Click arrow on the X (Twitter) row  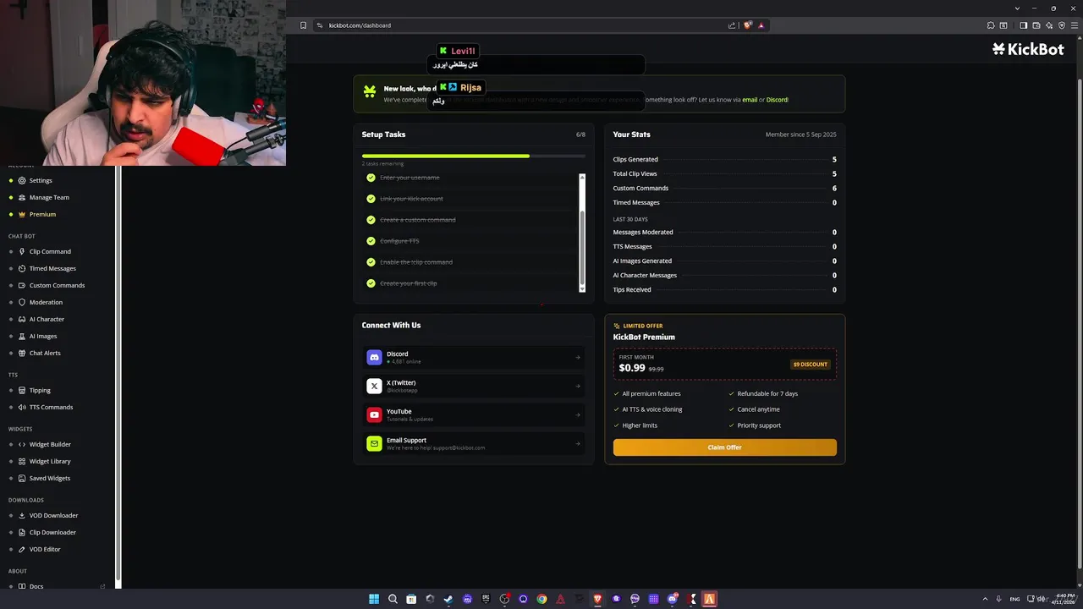pyautogui.click(x=578, y=386)
